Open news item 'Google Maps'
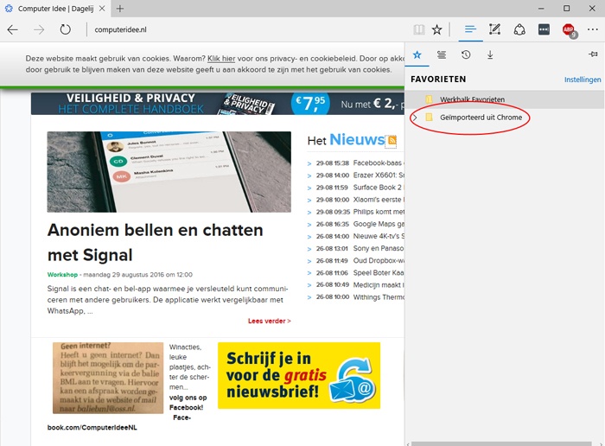Image resolution: width=605 pixels, height=446 pixels. click(x=379, y=224)
